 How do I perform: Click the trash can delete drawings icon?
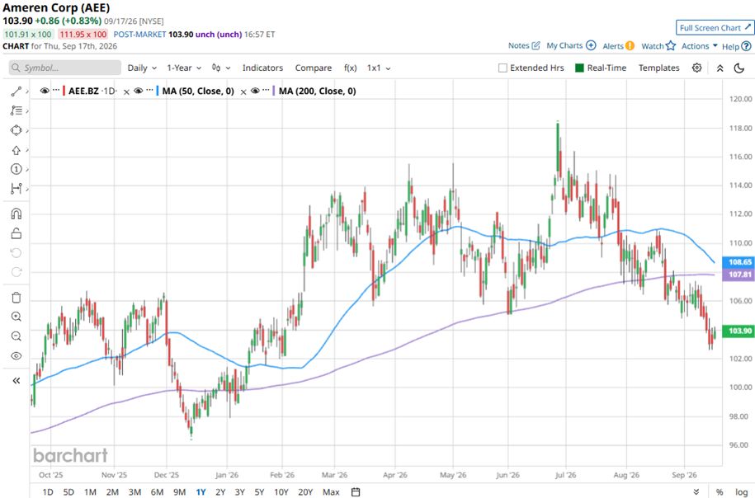[x=17, y=298]
